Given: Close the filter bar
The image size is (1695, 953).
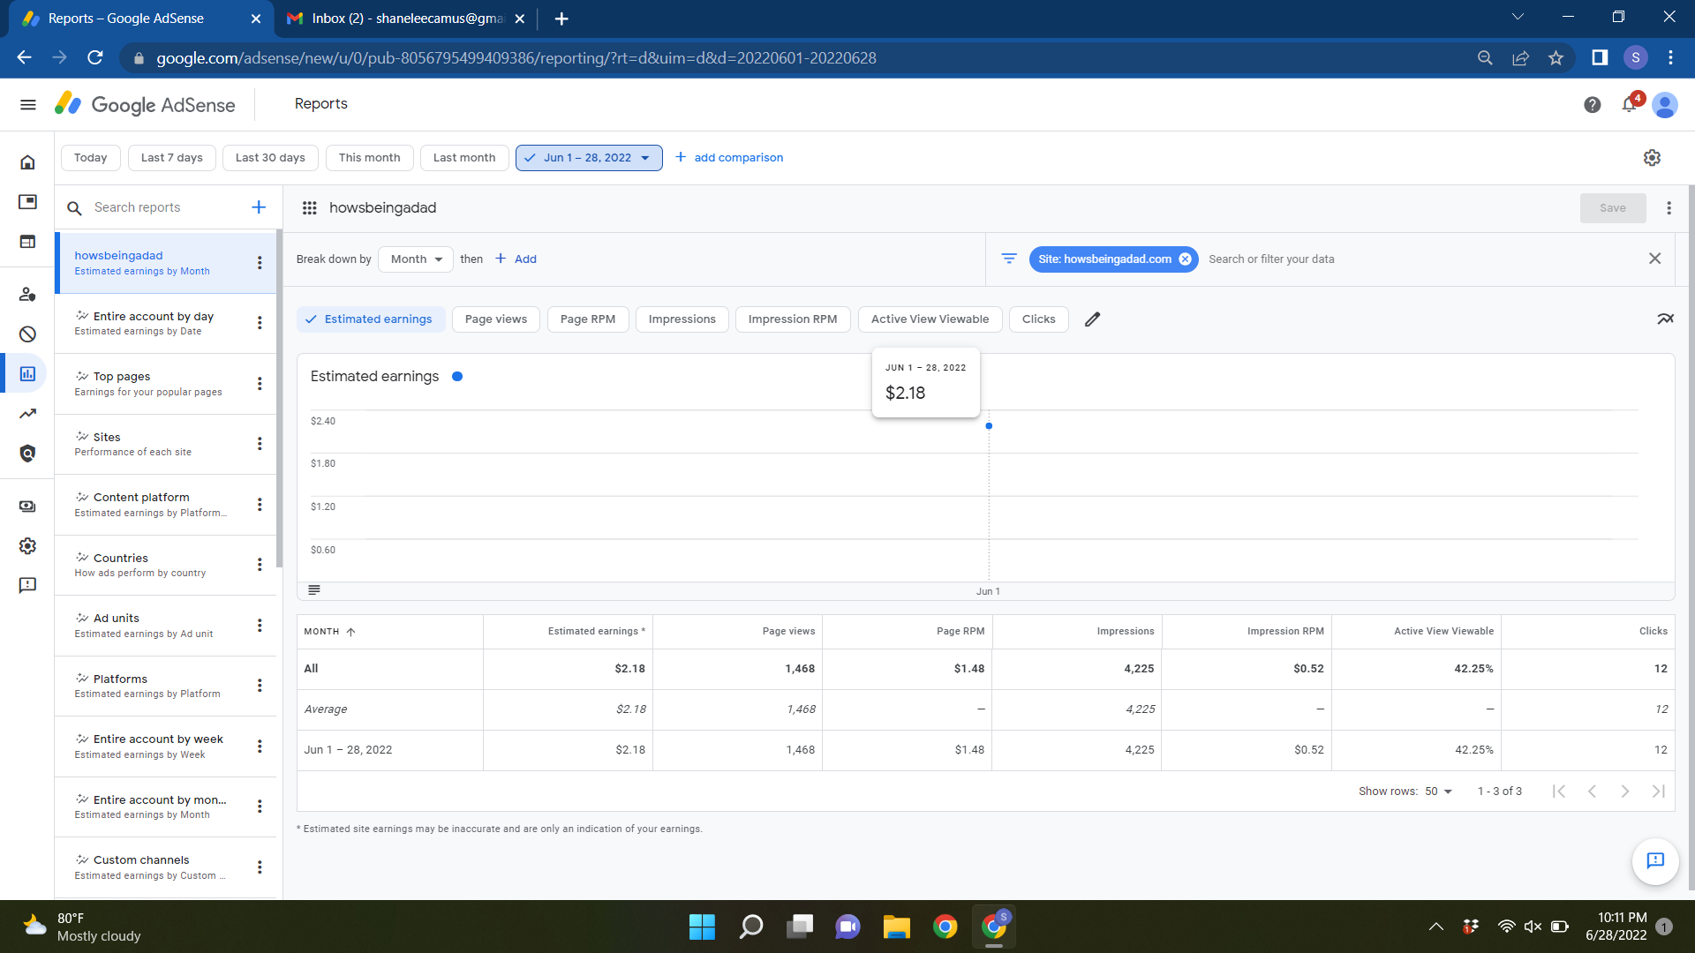Looking at the screenshot, I should coord(1655,259).
